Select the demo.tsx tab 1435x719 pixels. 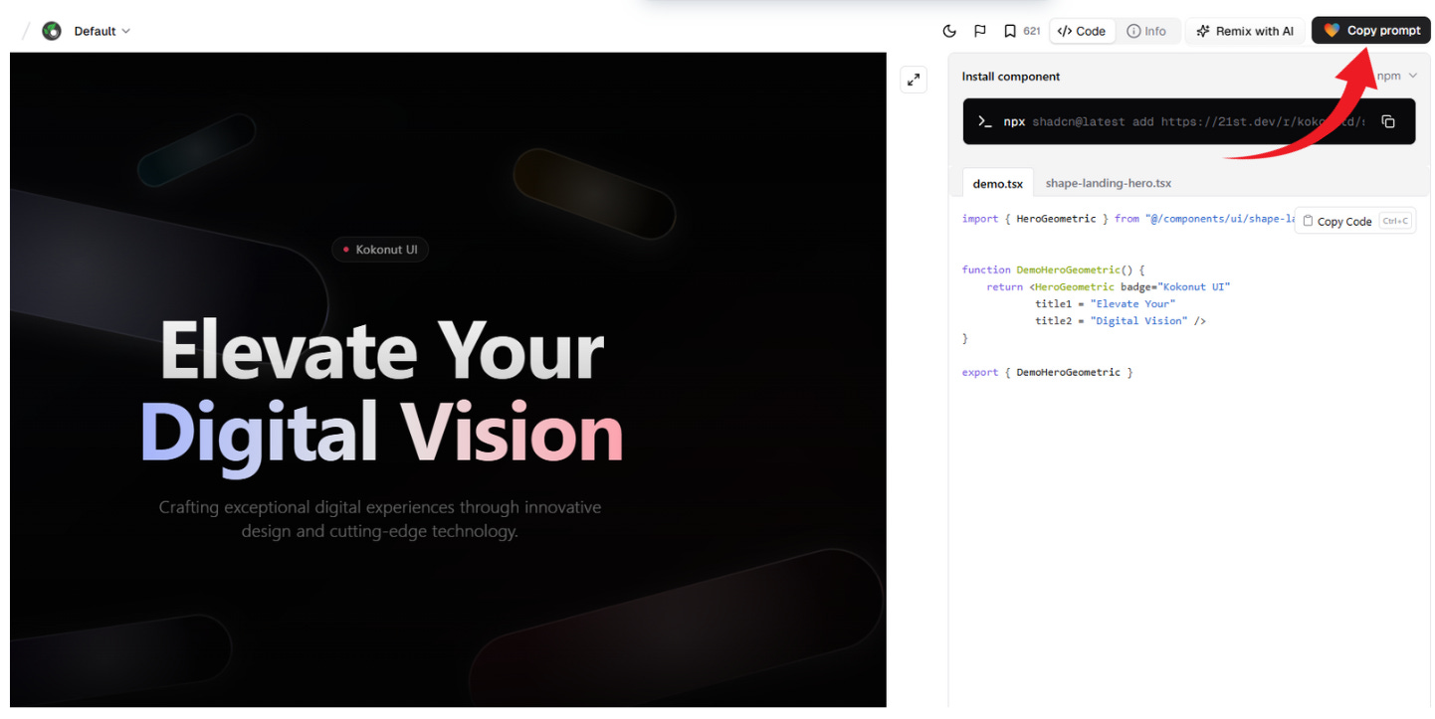coord(998,183)
